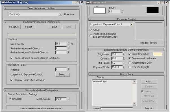This screenshot has height=112, width=170.
Task: Toggle the Color Correction checkbox
Action: click(130, 54)
